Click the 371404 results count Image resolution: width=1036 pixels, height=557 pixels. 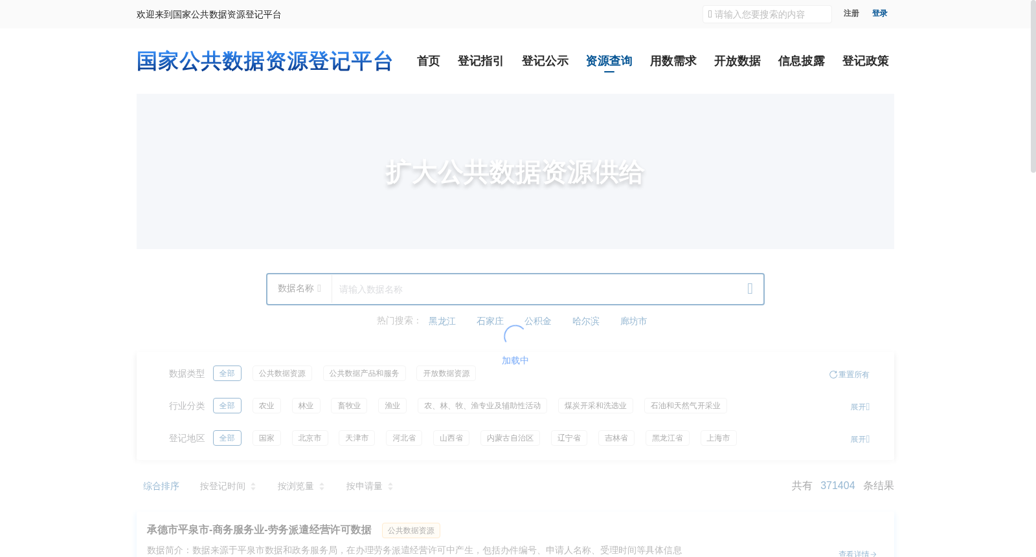(838, 485)
